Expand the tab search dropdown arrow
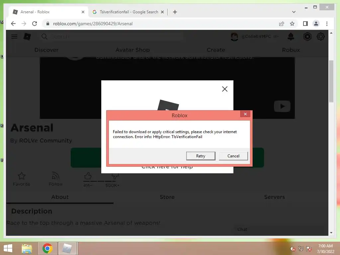The image size is (340, 255). coord(294,12)
